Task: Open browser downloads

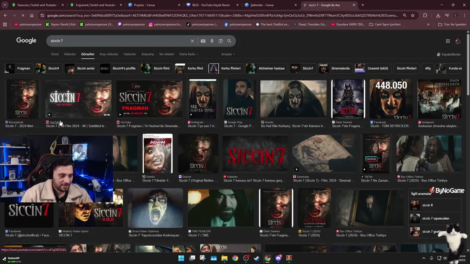Action: point(438,15)
